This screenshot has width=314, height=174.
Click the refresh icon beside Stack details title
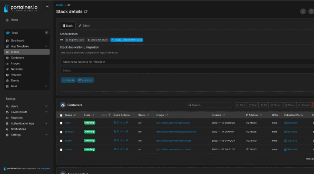86,11
